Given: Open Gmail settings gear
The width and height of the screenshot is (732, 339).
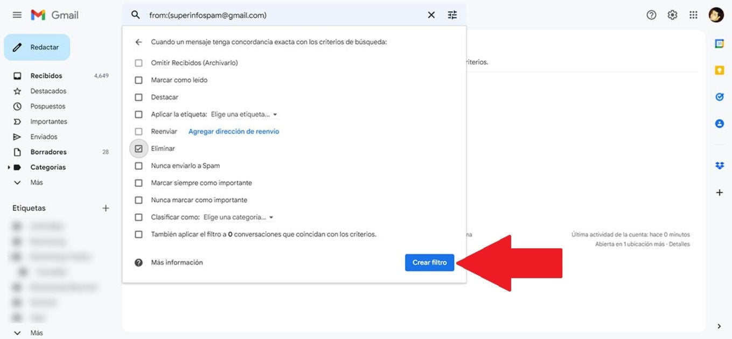Looking at the screenshot, I should click(672, 15).
